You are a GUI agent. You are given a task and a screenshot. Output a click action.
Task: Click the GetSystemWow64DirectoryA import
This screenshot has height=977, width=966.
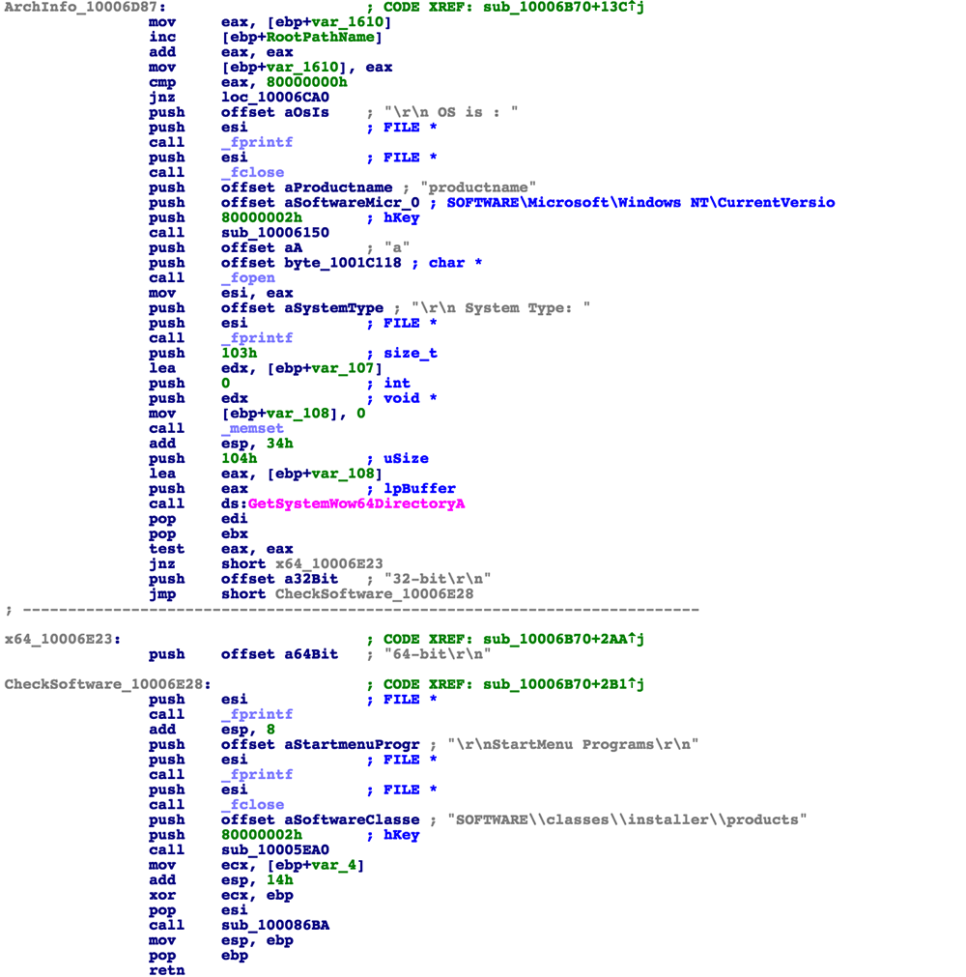[356, 504]
